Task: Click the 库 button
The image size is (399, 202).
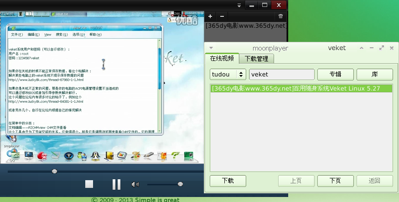Action: [374, 74]
